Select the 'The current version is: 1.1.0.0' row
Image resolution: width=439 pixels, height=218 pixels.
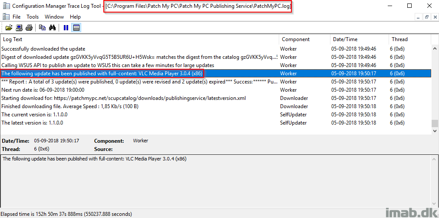pos(215,115)
